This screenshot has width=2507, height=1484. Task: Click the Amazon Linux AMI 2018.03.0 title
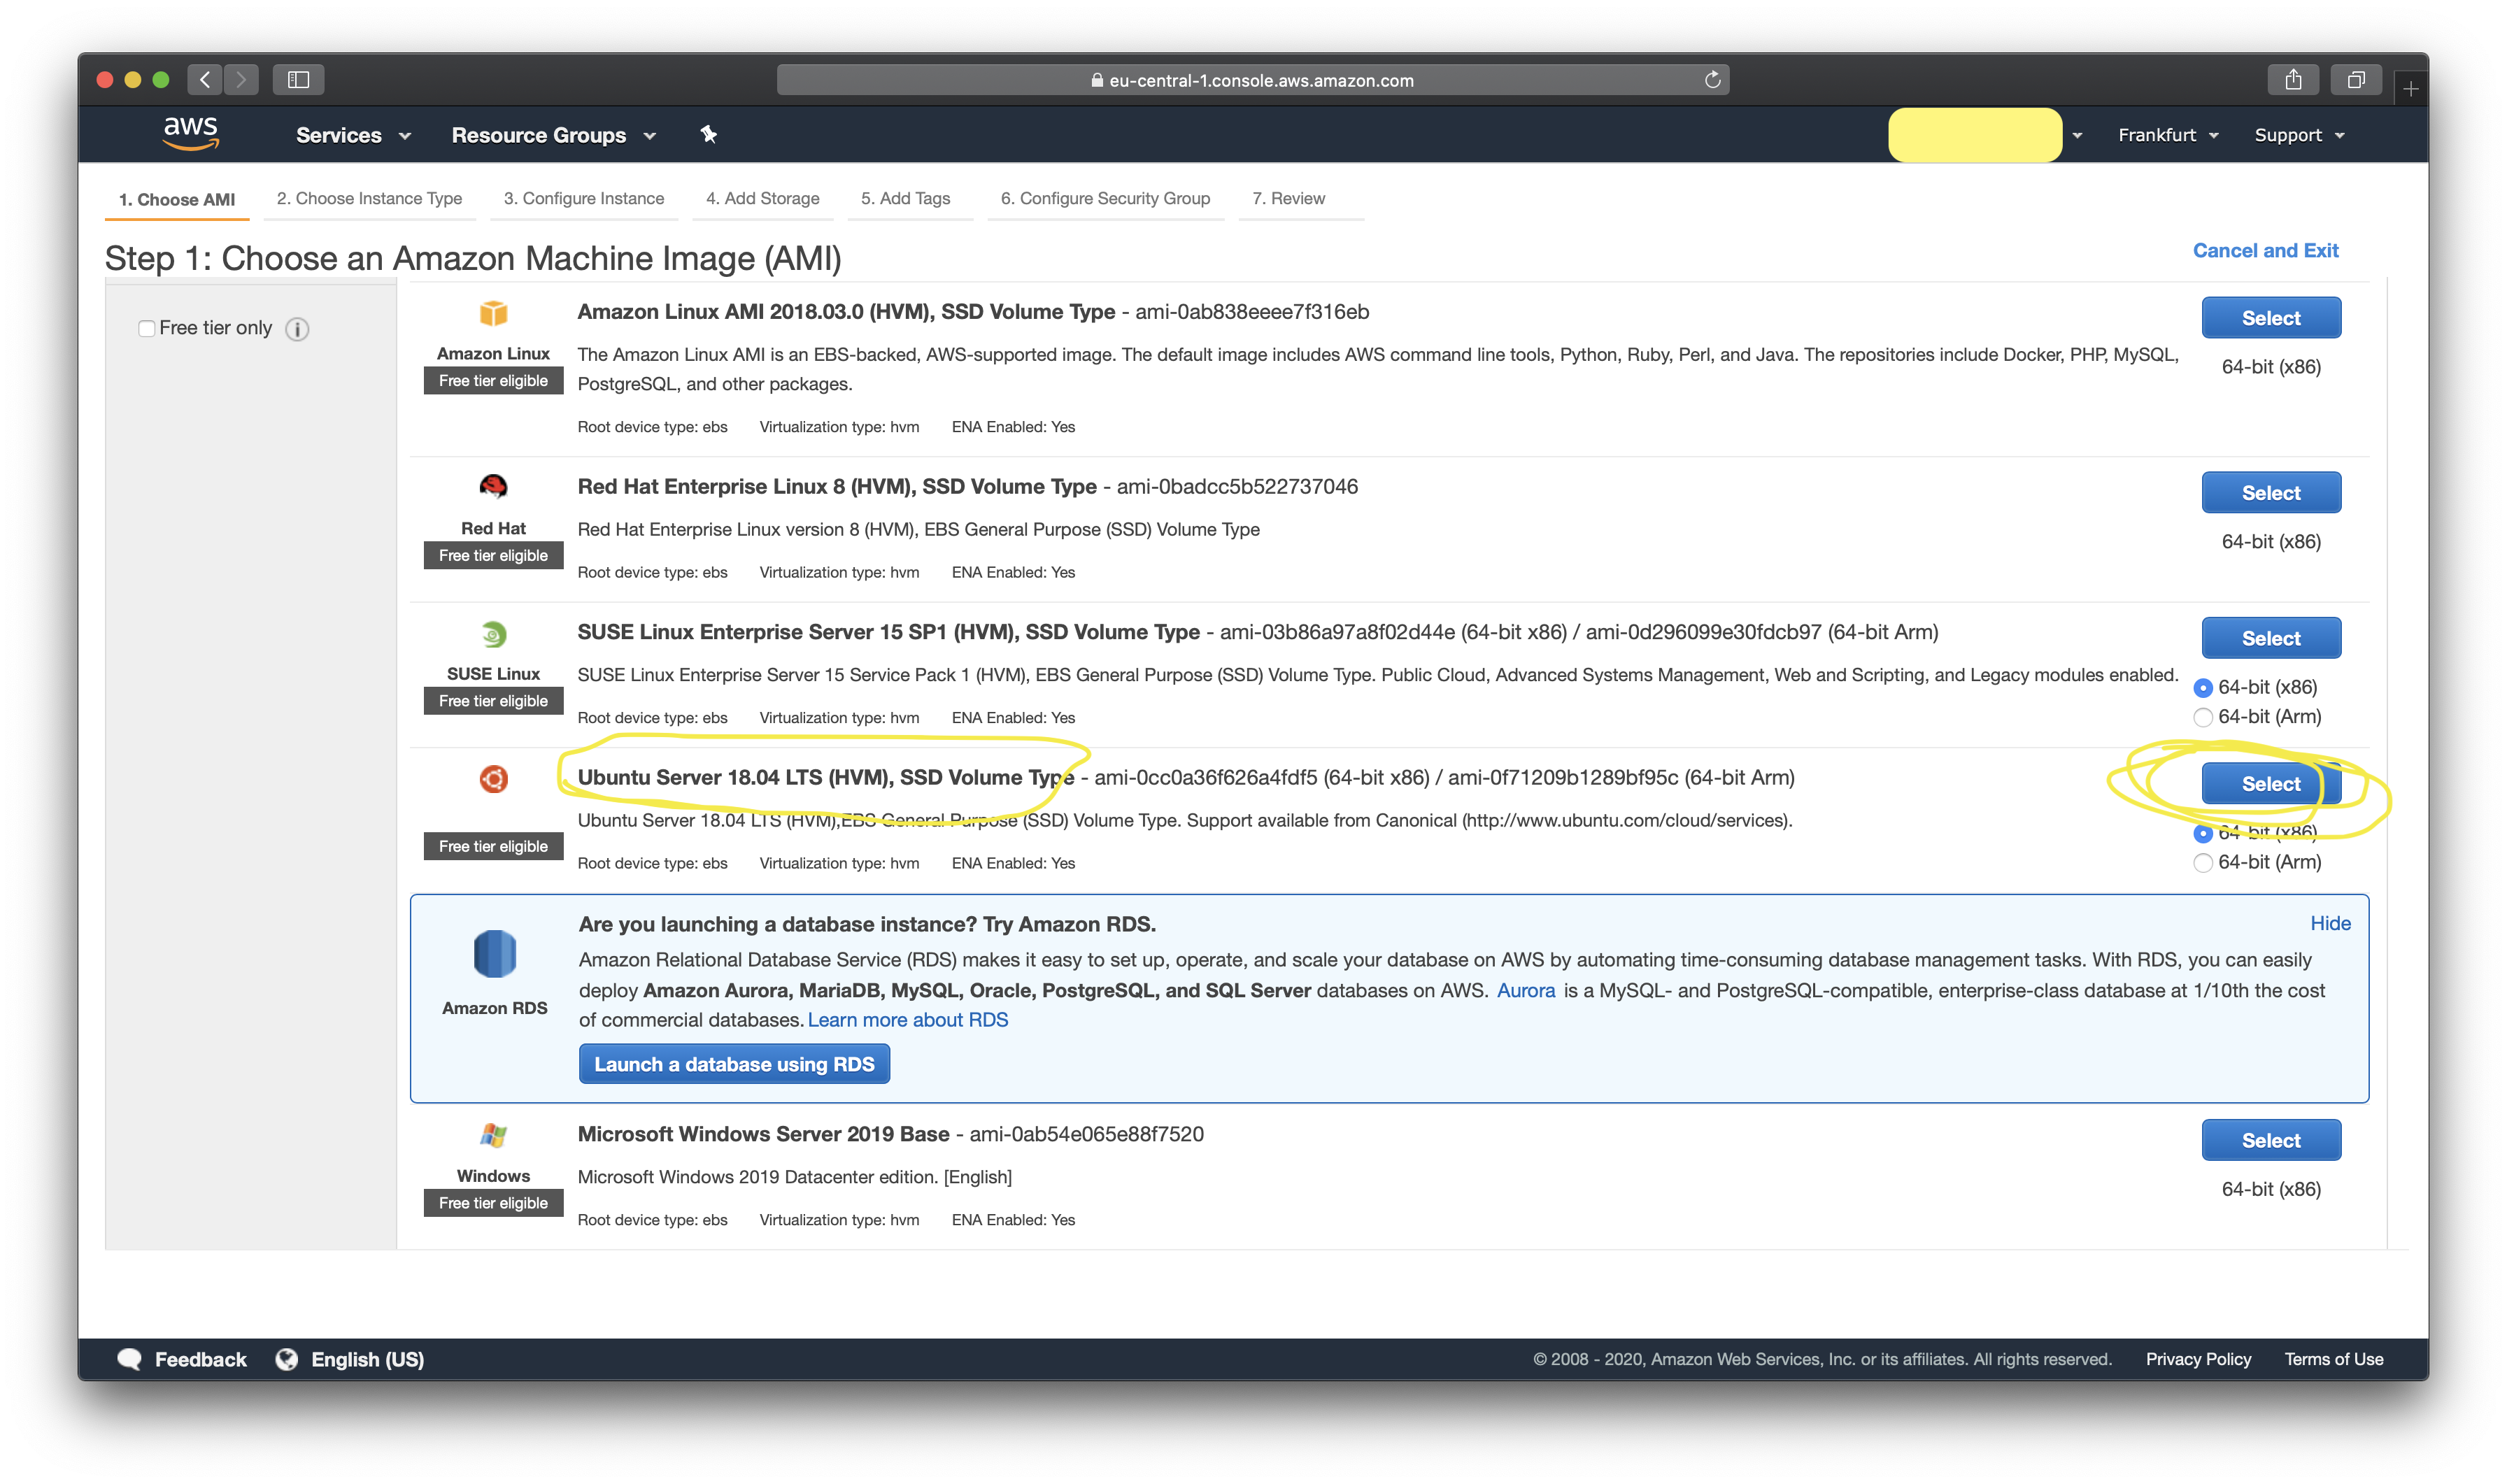[x=846, y=312]
